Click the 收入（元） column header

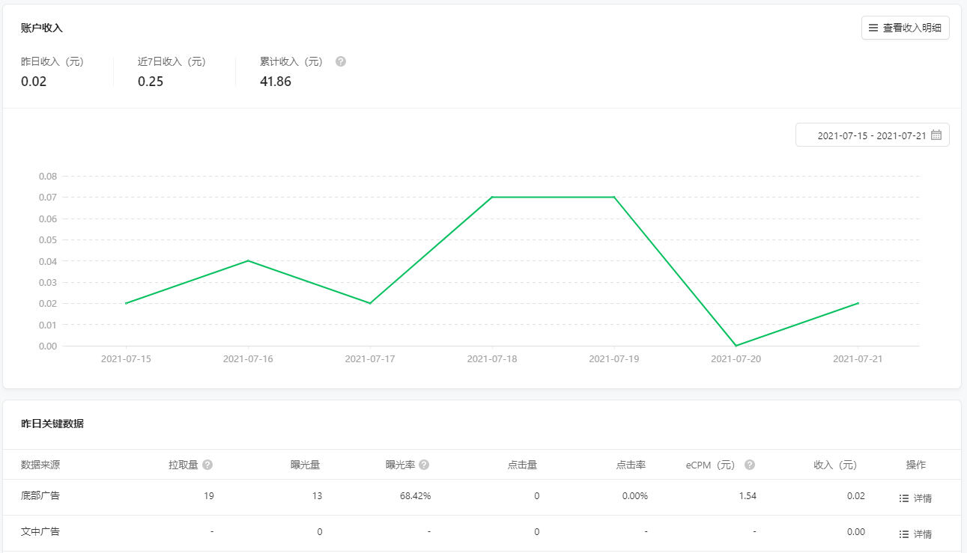tap(835, 465)
